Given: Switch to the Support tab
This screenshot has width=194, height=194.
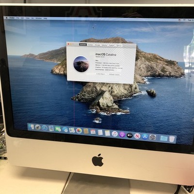Looking at the screenshot, I should point(112,46).
